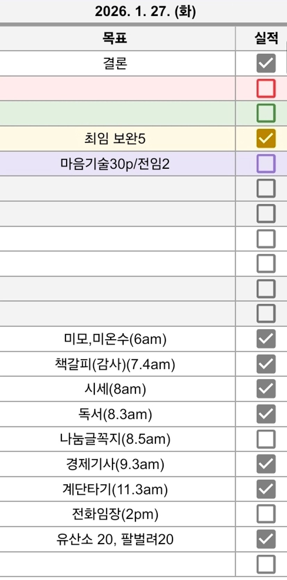
Task: Select the 2026. 1. 27. (화) date header
Action: point(145,11)
